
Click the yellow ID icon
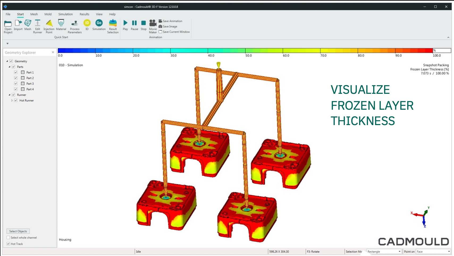[x=87, y=23]
